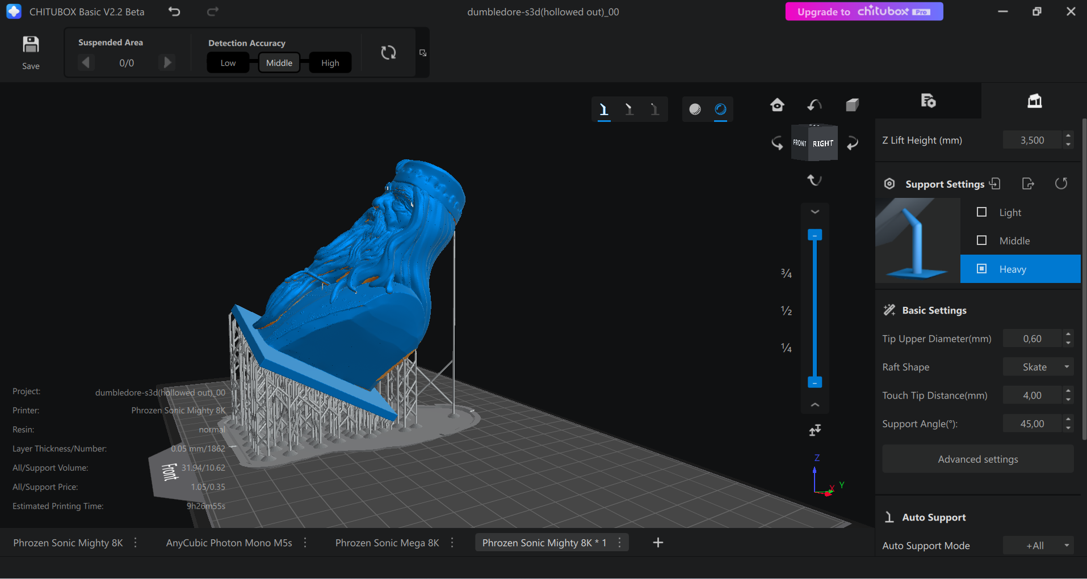Click the undo arrow in the title bar

tap(174, 11)
